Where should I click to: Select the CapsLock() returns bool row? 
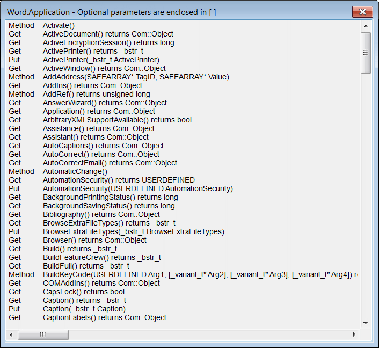pyautogui.click(x=183, y=292)
